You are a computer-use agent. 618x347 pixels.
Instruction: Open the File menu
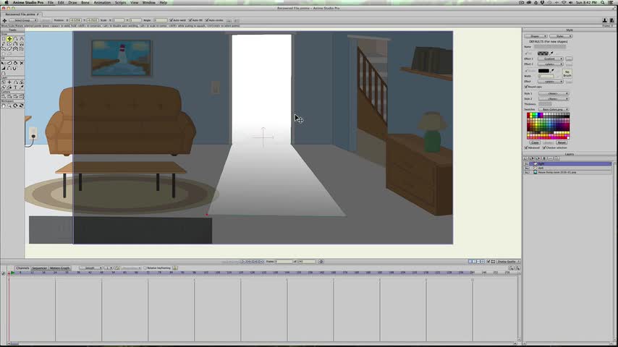coord(51,2)
